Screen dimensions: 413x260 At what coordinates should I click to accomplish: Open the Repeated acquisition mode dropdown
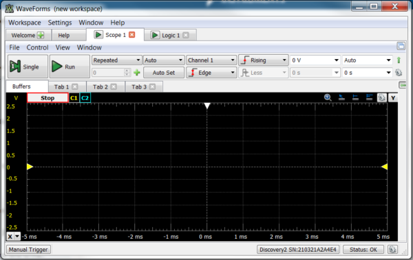(116, 60)
